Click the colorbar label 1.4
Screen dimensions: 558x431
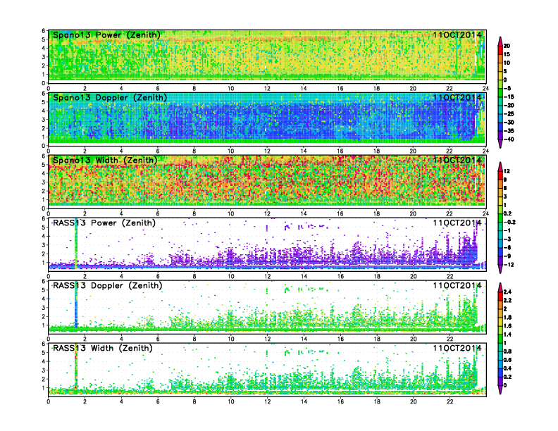(508, 335)
